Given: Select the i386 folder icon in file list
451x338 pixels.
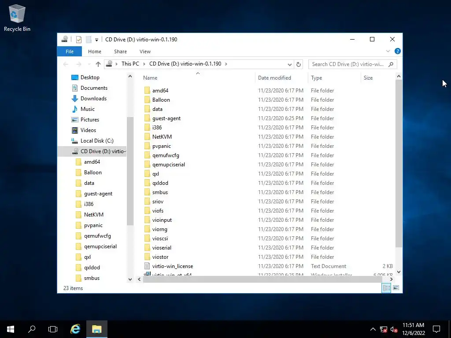Looking at the screenshot, I should click(147, 128).
